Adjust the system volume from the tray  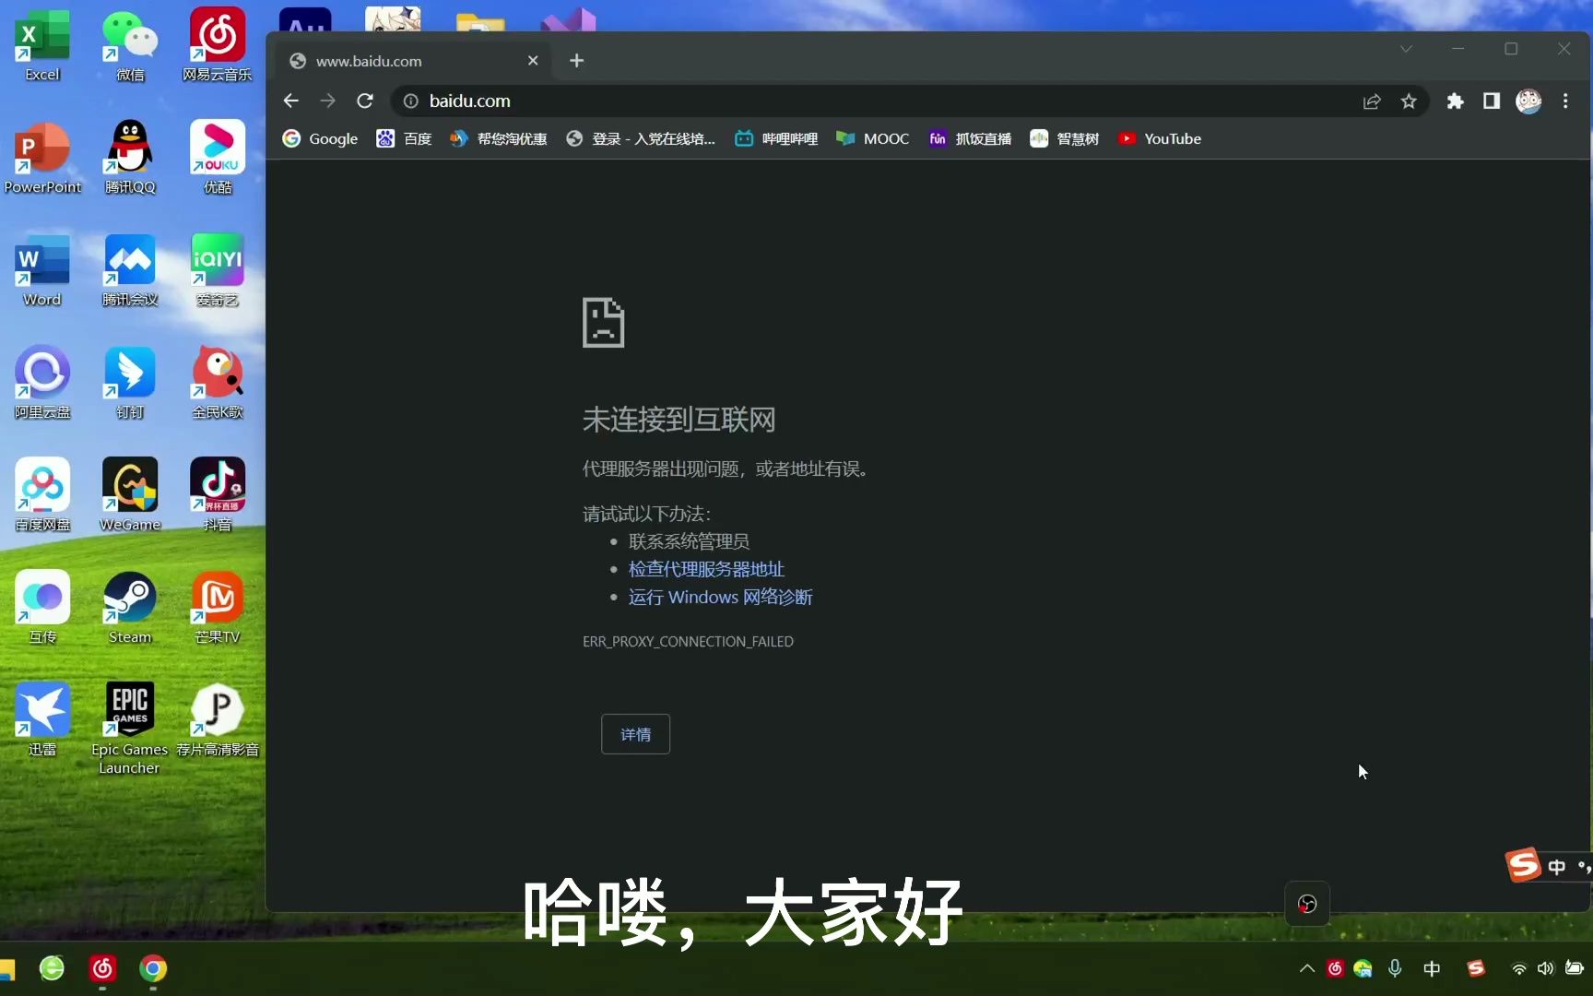[1545, 969]
